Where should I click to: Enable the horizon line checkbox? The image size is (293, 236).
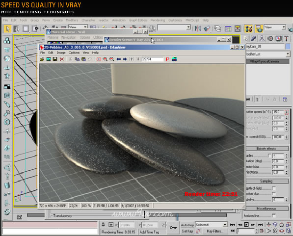pyautogui.click(x=274, y=215)
